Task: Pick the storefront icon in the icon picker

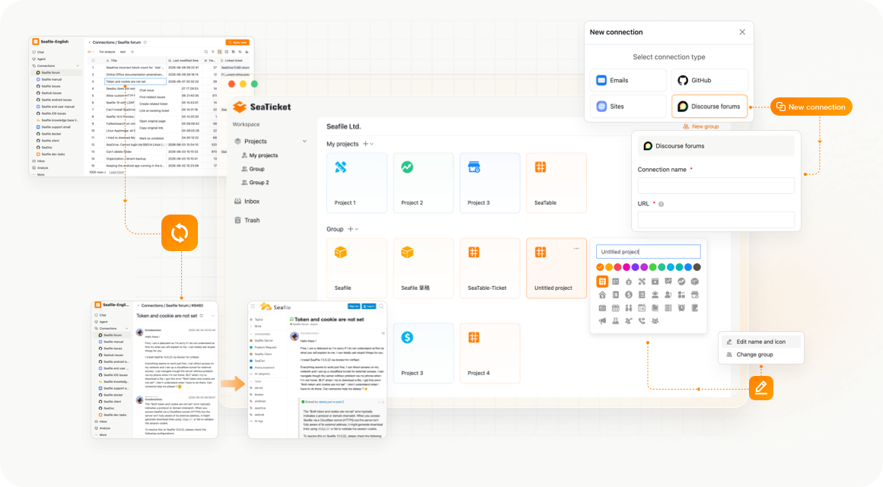Action: (695, 294)
